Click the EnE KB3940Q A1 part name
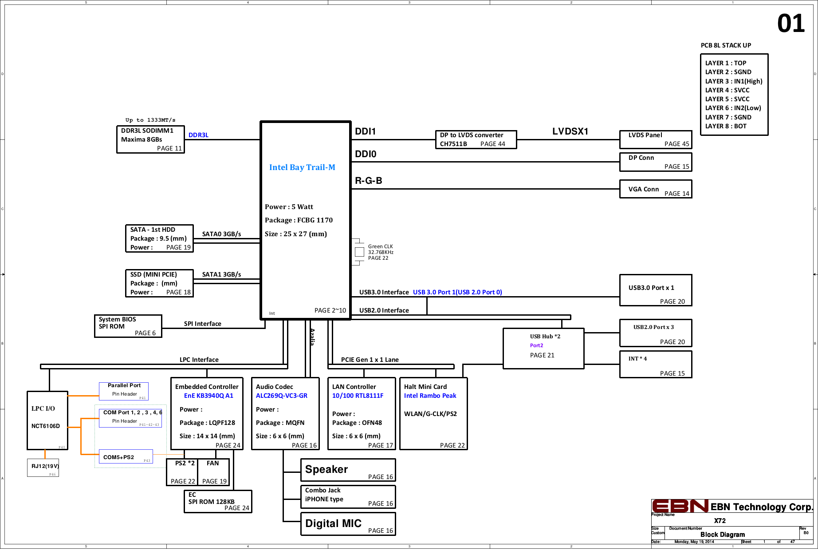The width and height of the screenshot is (818, 551). 208,396
